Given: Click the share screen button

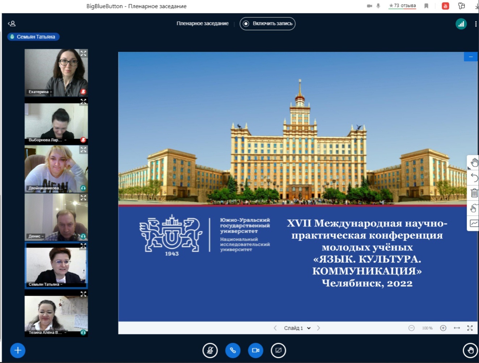Looking at the screenshot, I should (278, 350).
